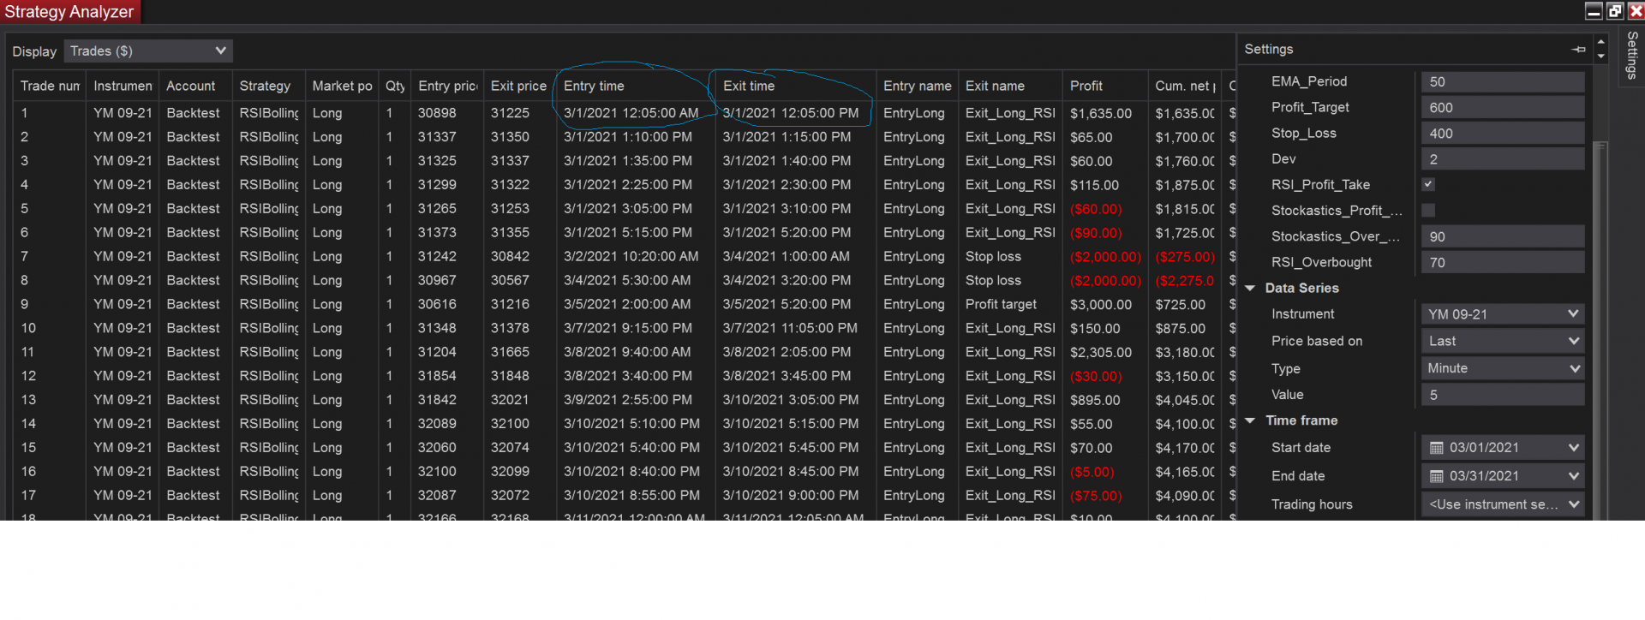Image resolution: width=1645 pixels, height=620 pixels.
Task: Sort by Exit name column header
Action: pos(1010,86)
